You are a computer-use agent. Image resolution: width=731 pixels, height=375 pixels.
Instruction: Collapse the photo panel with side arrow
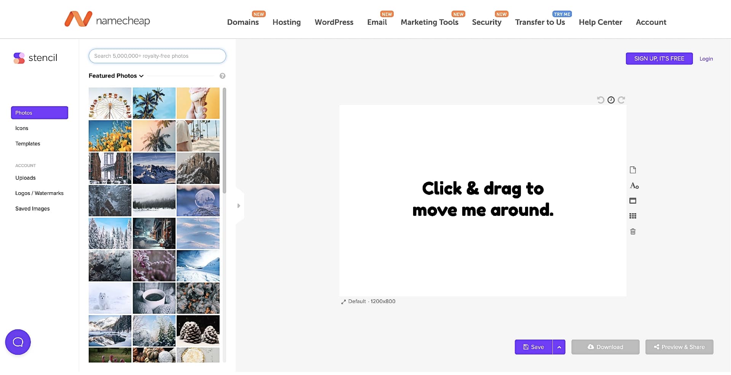239,206
